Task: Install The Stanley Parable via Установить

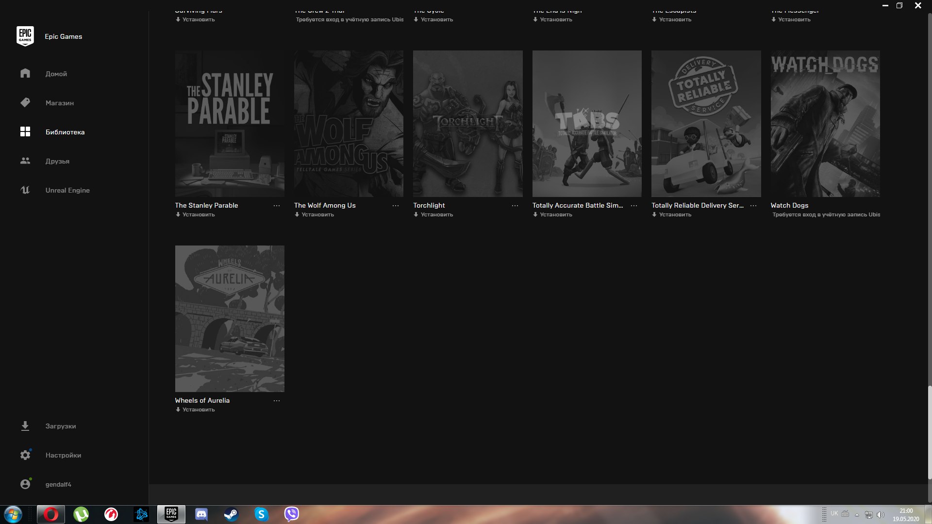Action: 195,214
